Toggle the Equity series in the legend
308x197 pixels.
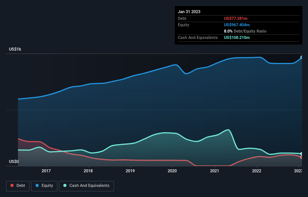click(44, 186)
